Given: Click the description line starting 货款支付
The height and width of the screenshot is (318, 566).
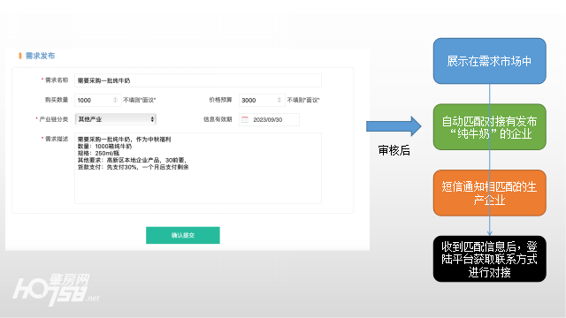Looking at the screenshot, I should pos(134,167).
